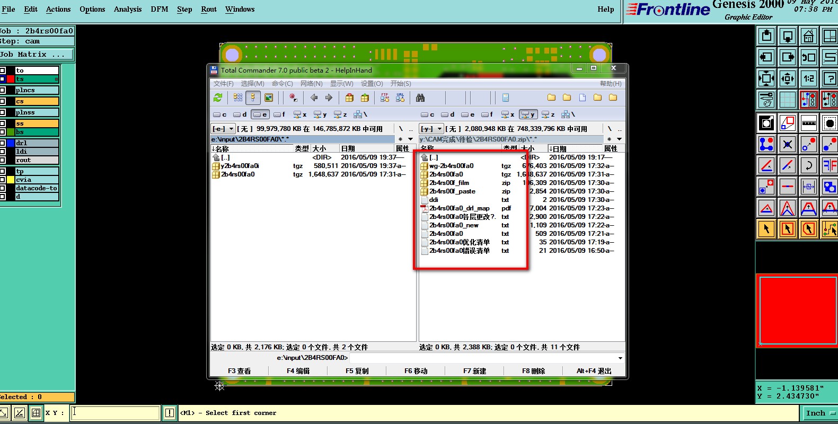Open the command line history dropdown
838x424 pixels.
tap(620, 358)
